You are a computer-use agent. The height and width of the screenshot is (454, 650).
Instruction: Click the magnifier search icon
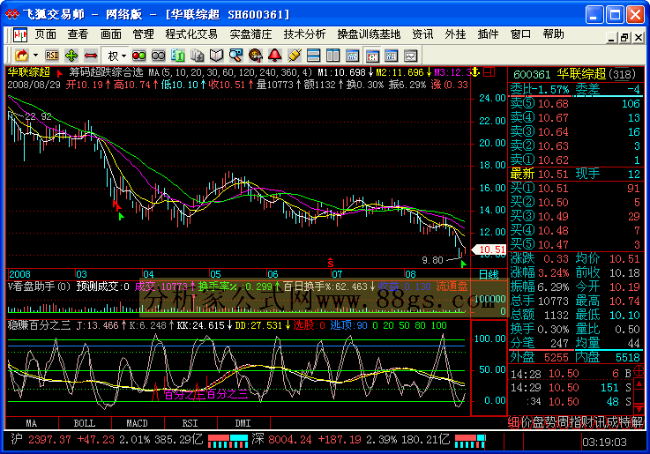point(235,55)
